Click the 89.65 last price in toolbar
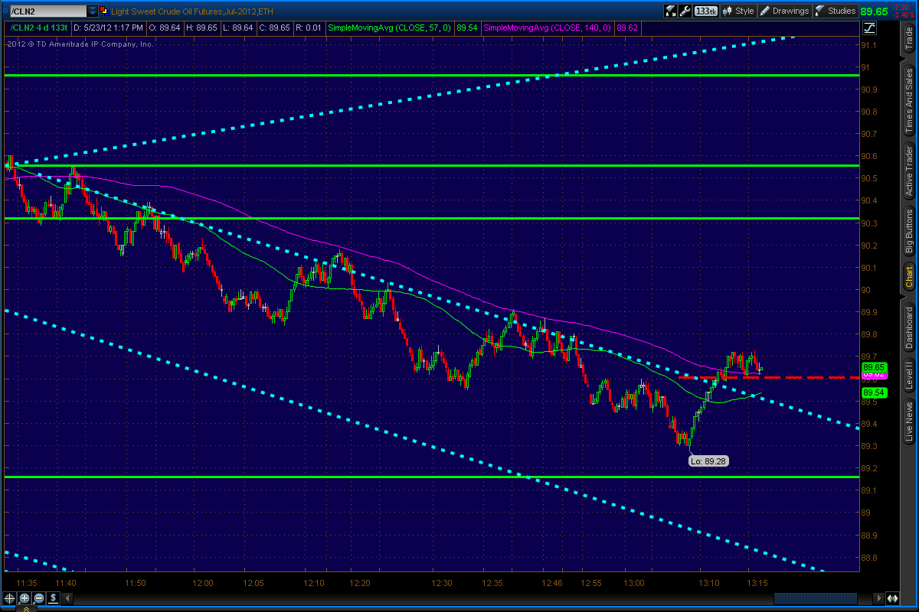 pyautogui.click(x=874, y=11)
